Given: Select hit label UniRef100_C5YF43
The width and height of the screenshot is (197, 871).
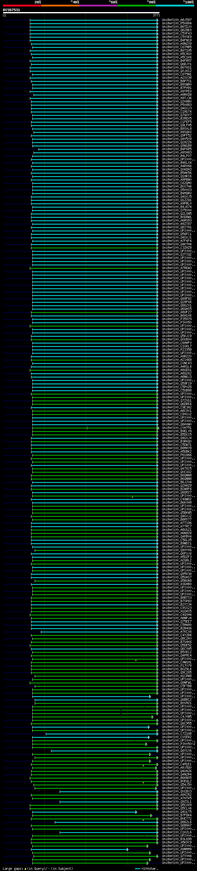Looking at the screenshot, I should pyautogui.click(x=177, y=33).
